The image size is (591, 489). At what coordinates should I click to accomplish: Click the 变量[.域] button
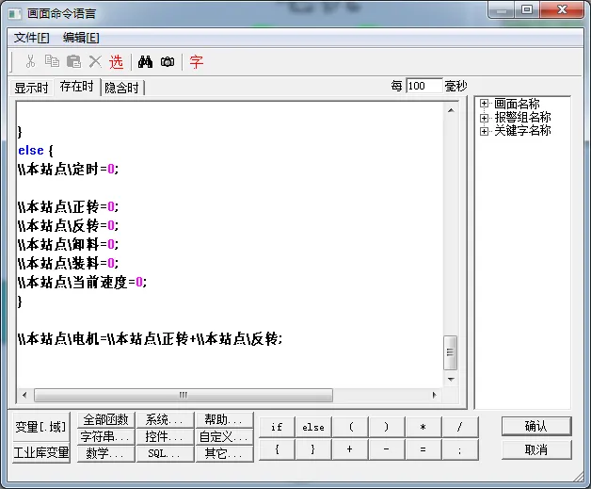pos(40,427)
